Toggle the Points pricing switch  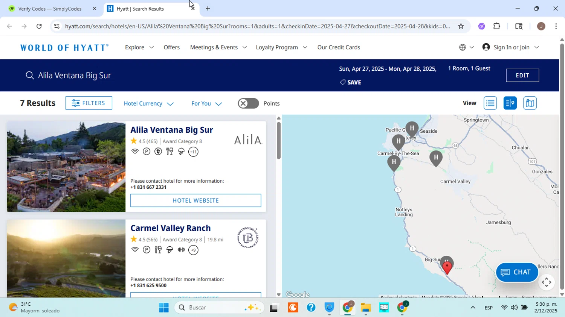coord(248,103)
